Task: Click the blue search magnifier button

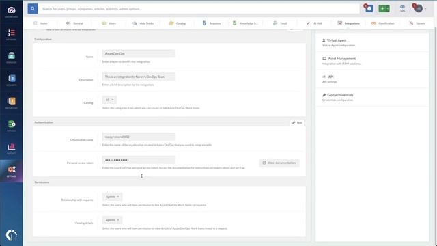Action: point(33,9)
